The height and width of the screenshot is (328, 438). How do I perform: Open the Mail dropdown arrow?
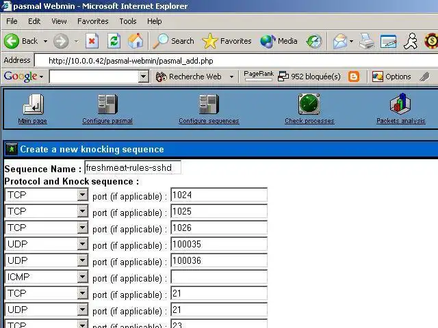click(351, 41)
